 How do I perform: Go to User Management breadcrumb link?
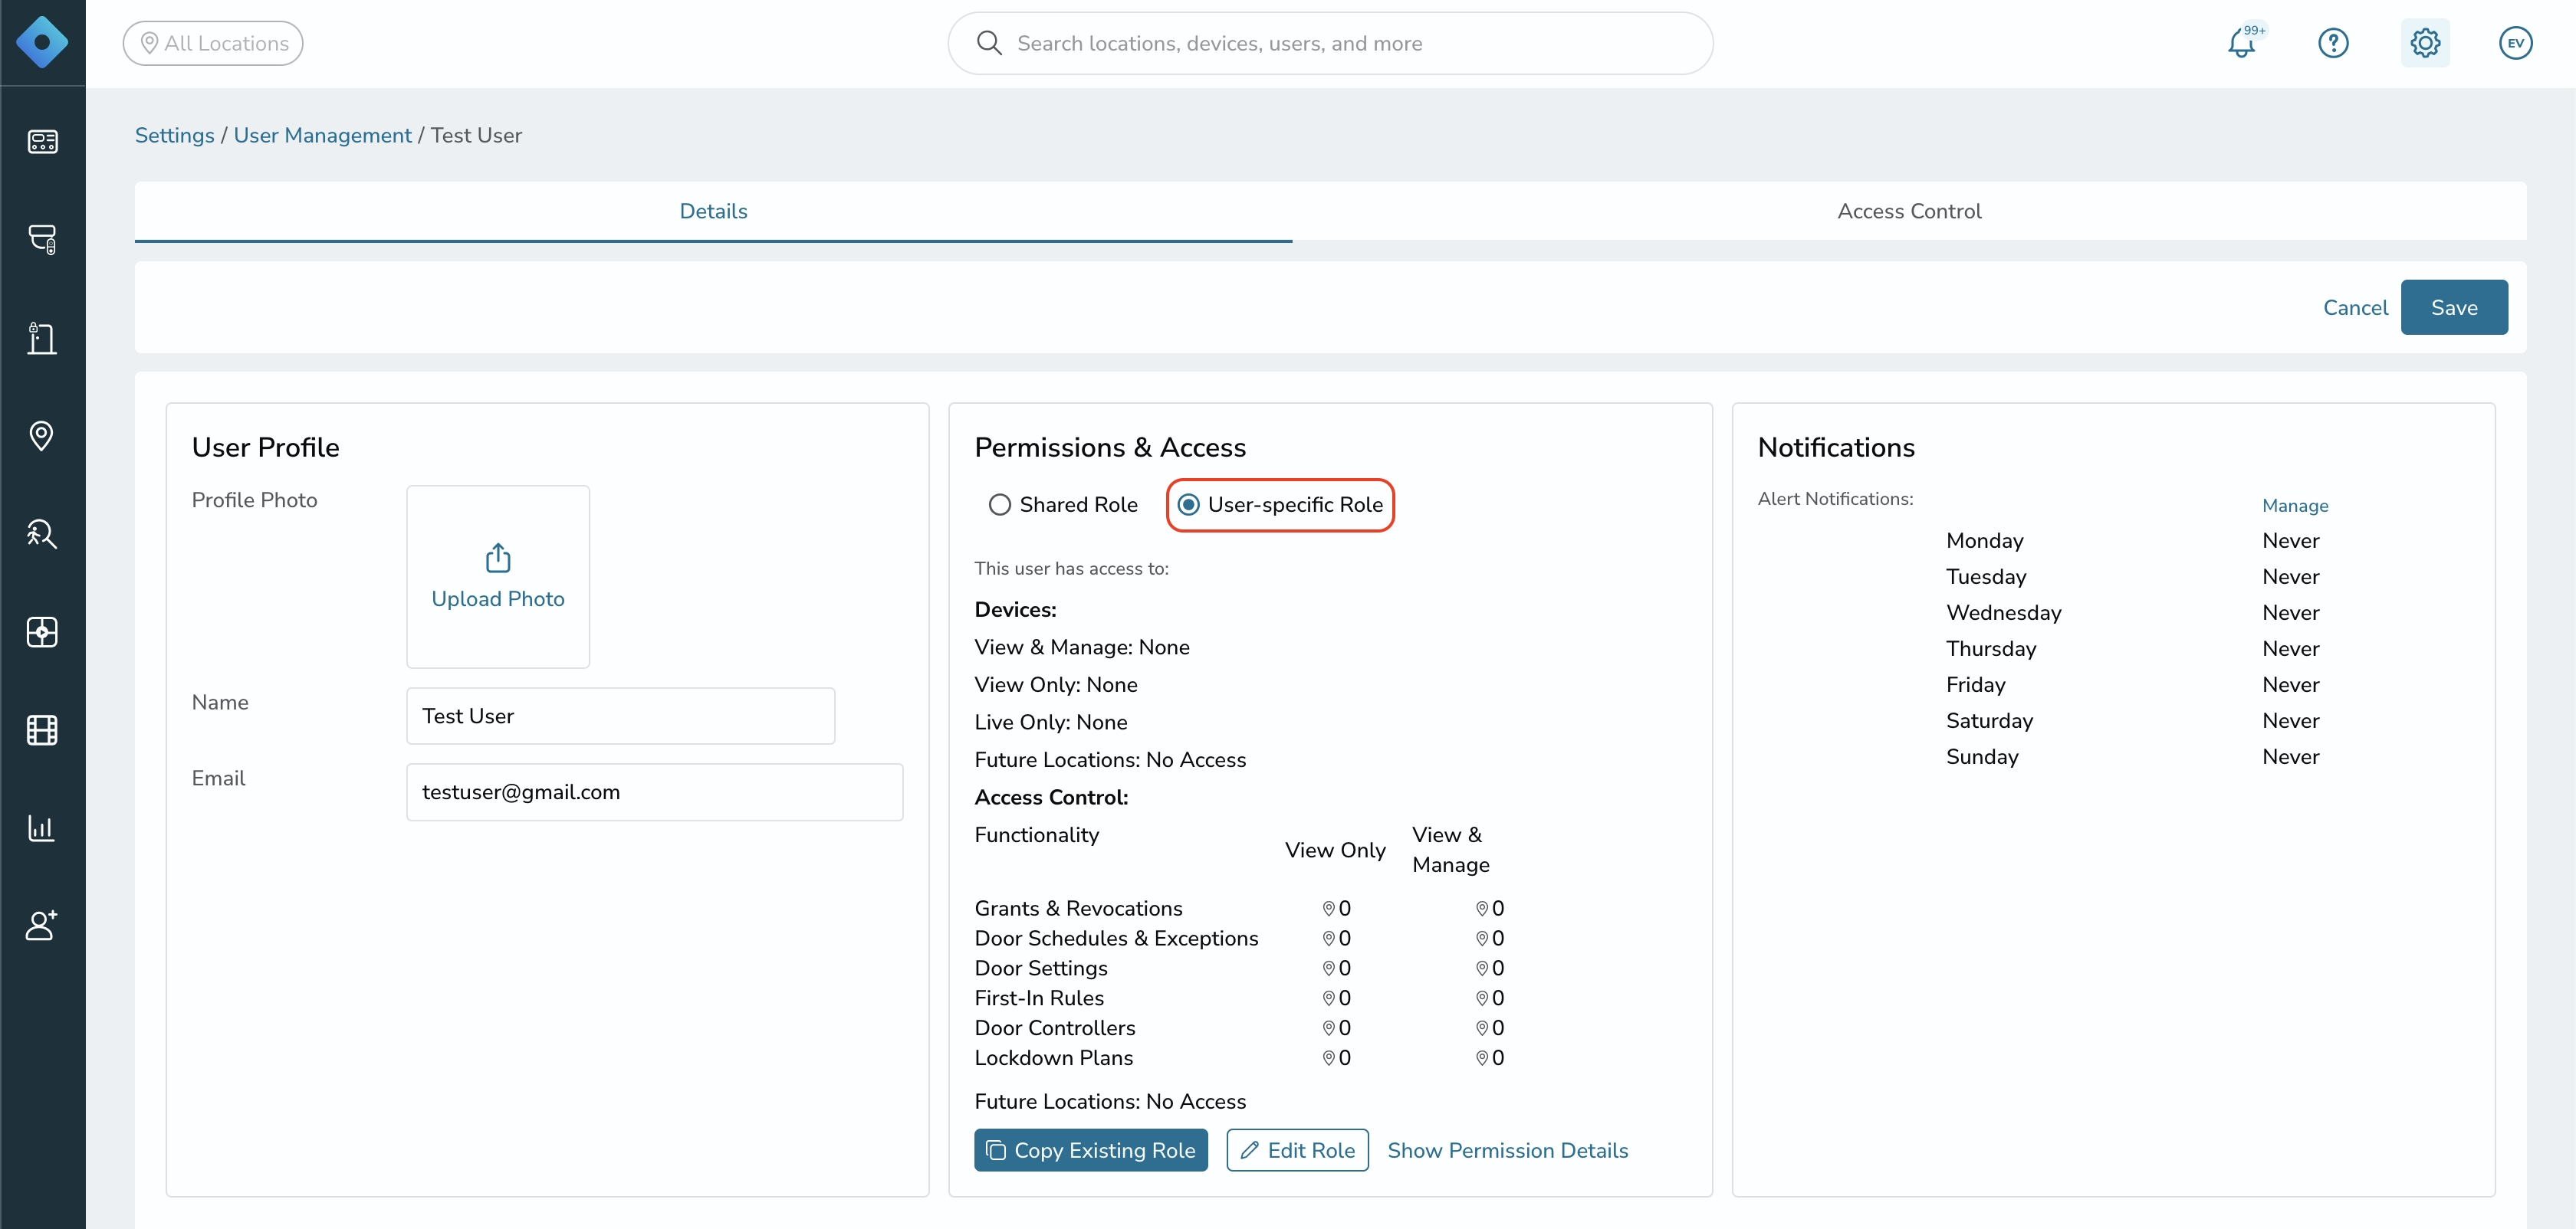pos(322,135)
